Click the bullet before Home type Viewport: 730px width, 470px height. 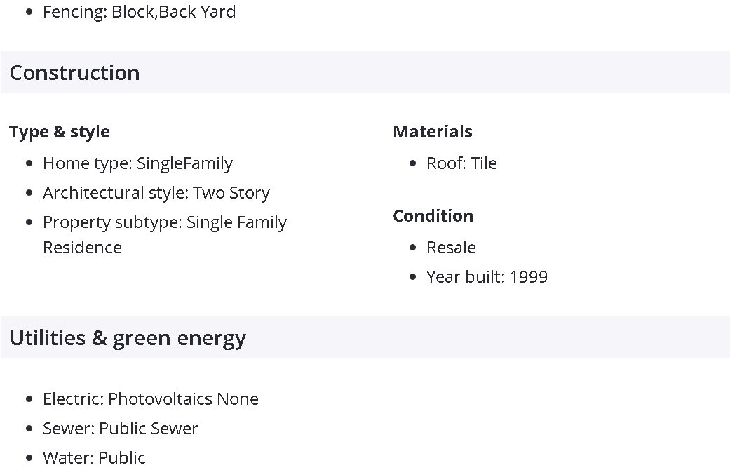(x=29, y=164)
